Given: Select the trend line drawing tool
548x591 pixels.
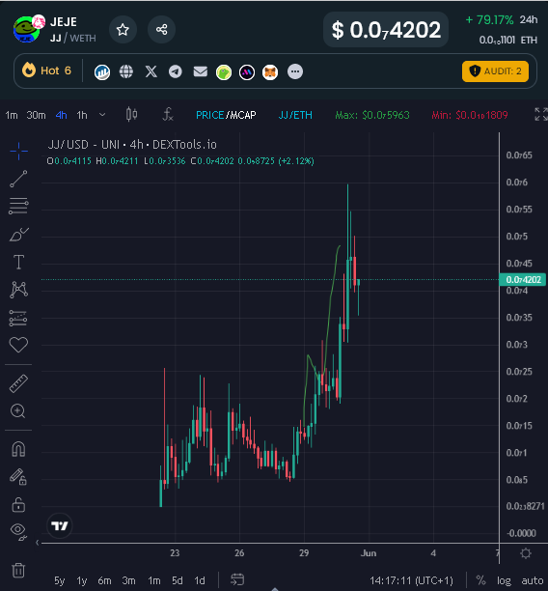Looking at the screenshot, I should [18, 179].
